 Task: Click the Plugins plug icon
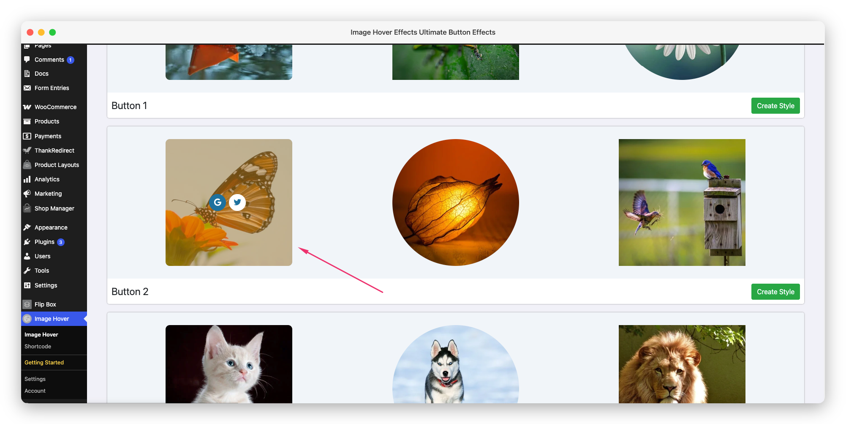27,242
